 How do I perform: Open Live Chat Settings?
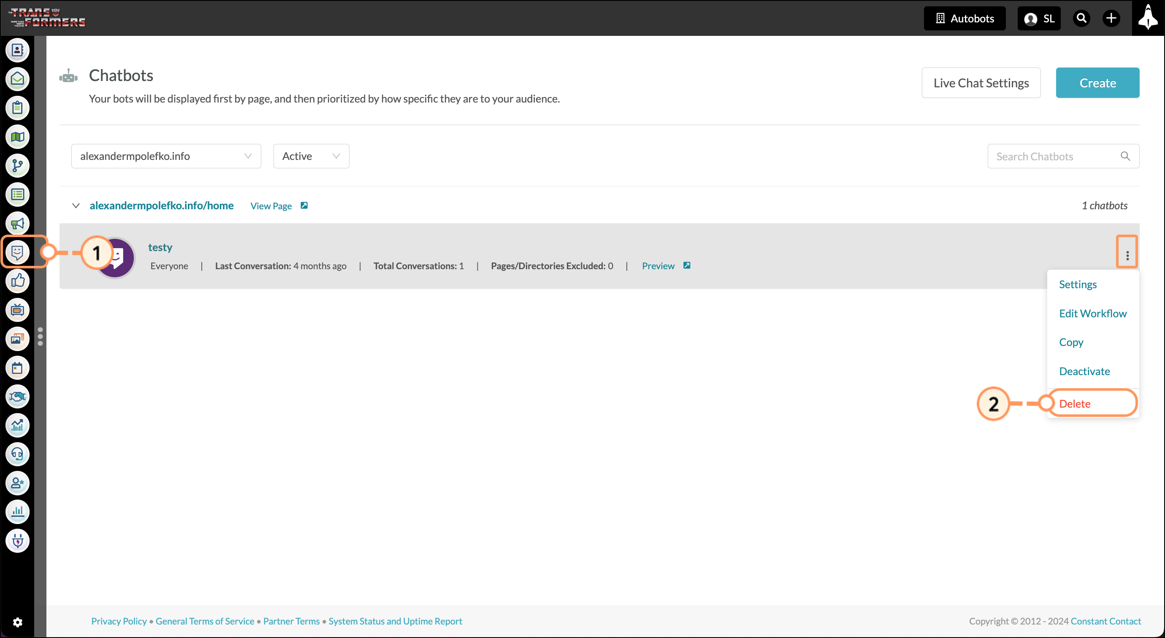point(981,83)
